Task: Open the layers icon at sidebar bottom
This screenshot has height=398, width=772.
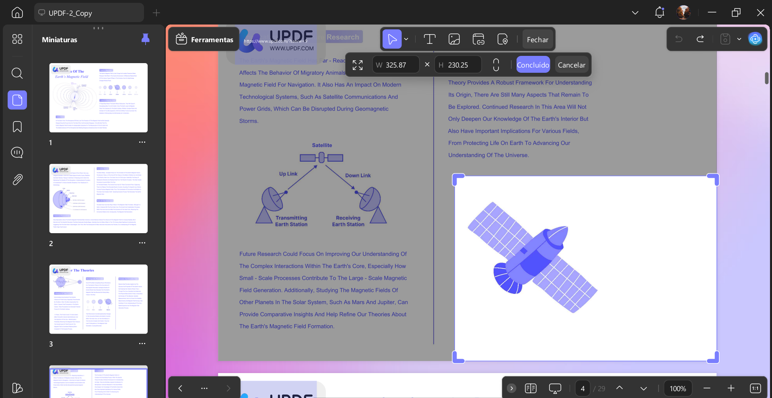Action: [x=17, y=388]
